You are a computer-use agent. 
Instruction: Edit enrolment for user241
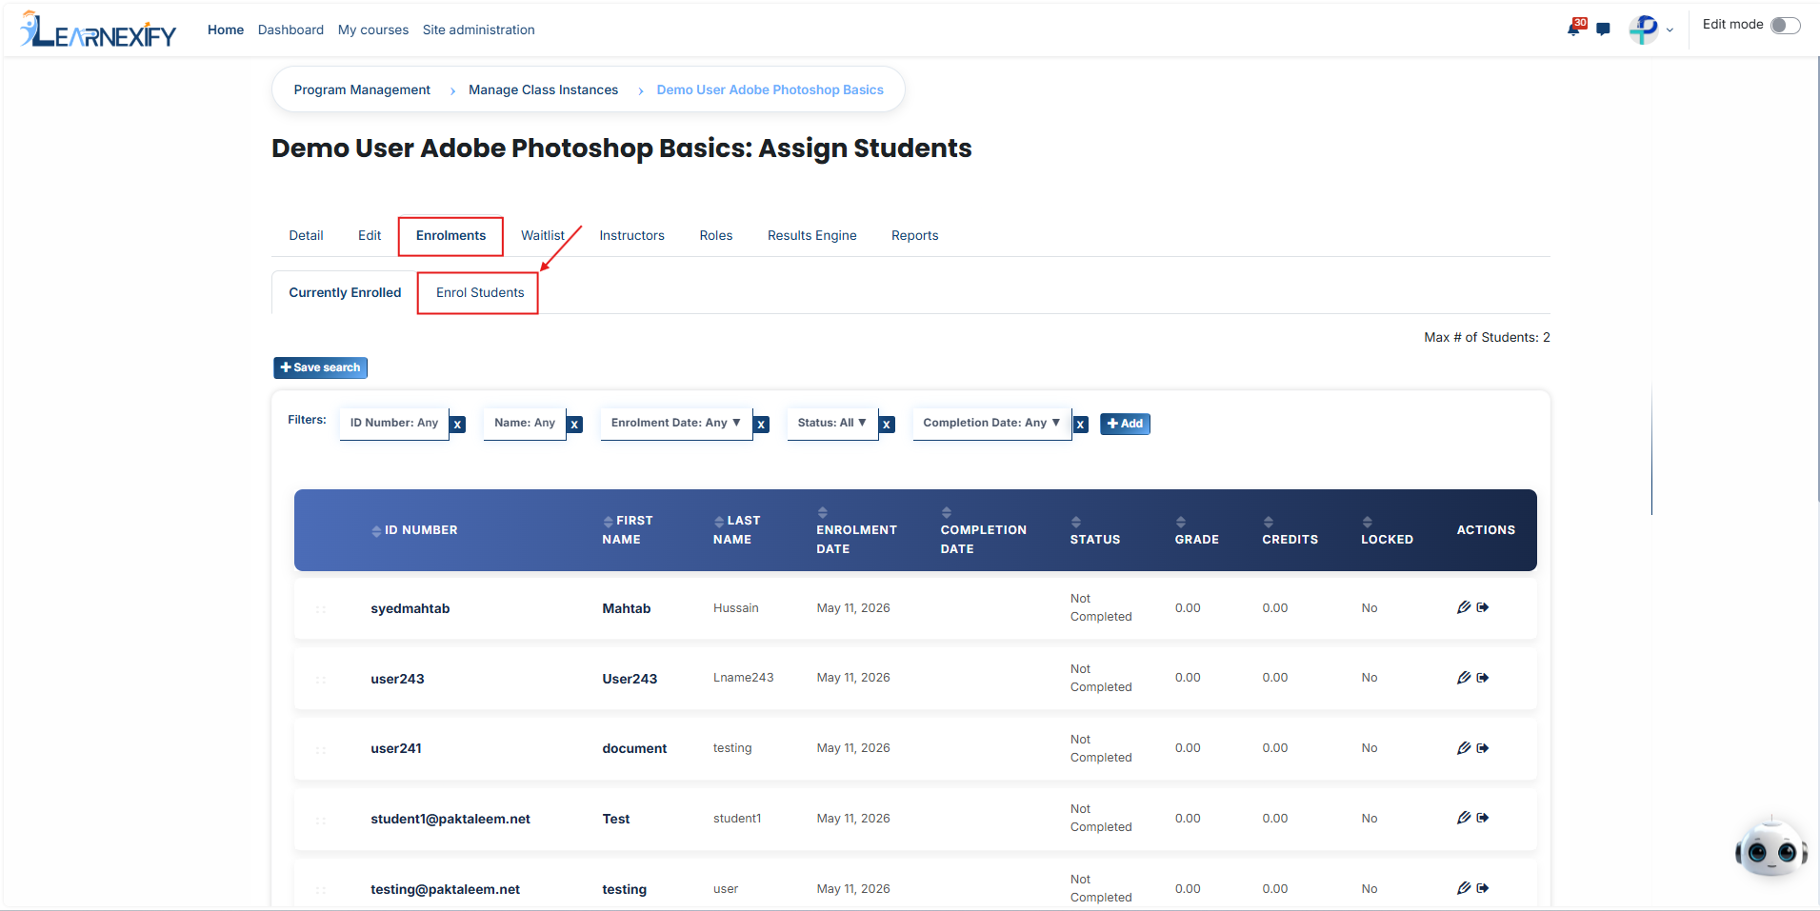click(1464, 748)
